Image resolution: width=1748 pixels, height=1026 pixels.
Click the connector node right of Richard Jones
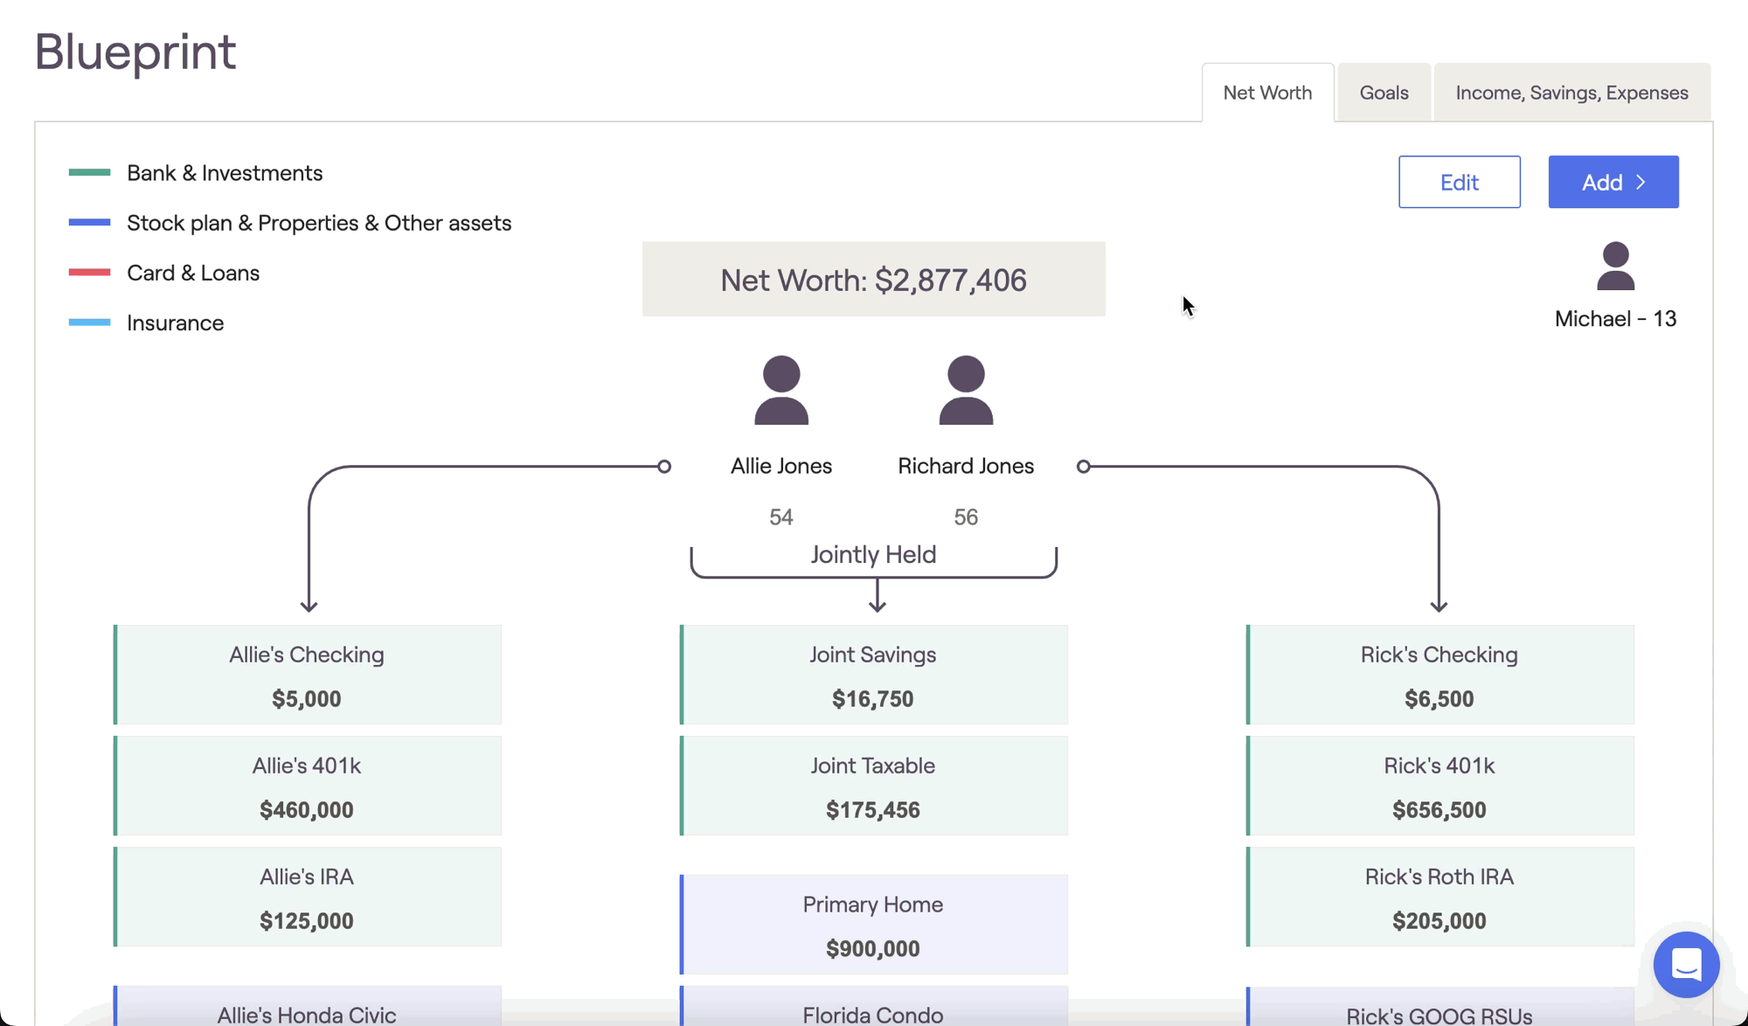point(1084,467)
